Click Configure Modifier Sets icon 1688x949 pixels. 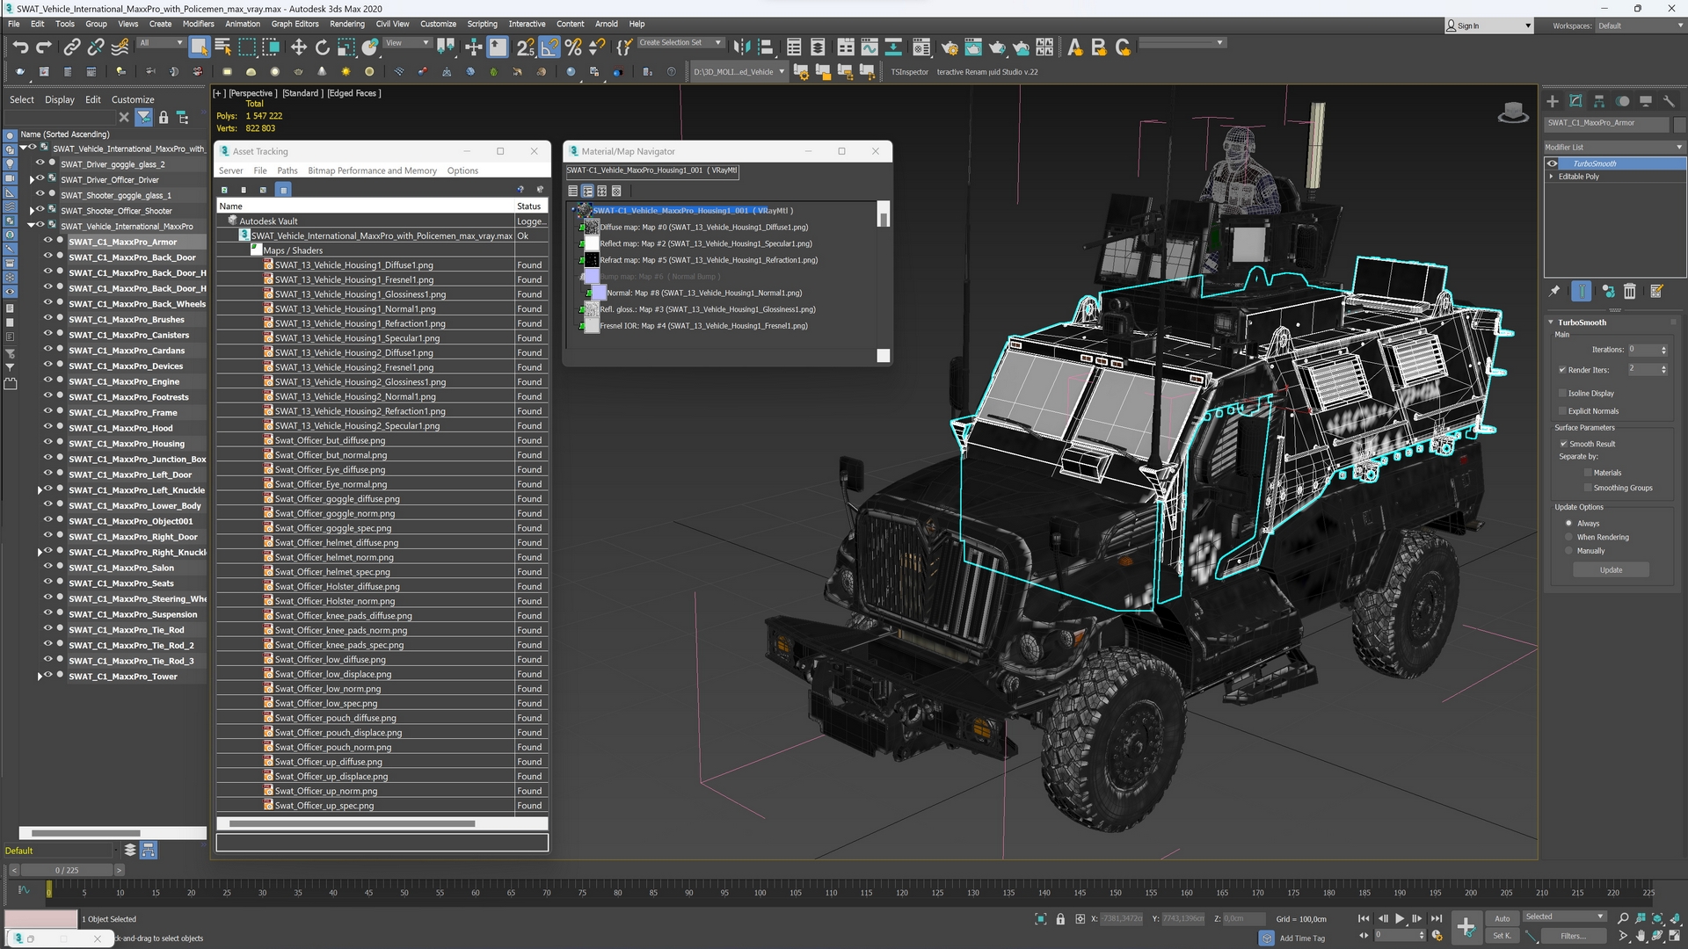pyautogui.click(x=1656, y=291)
